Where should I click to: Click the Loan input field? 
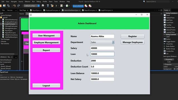(x=102, y=54)
